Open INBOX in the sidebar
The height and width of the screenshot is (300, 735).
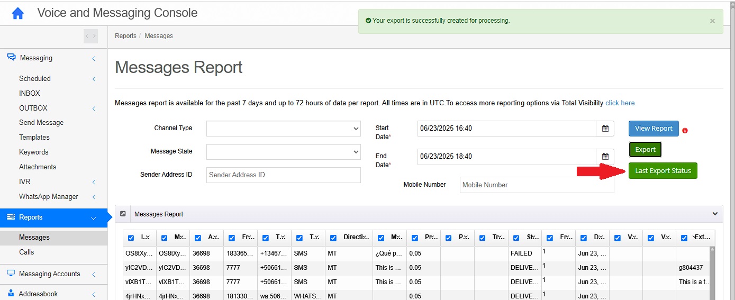point(30,93)
